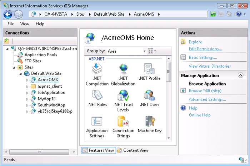Expand the AcmeOMS tree node
Screen dimensions: 250x166
click(27, 80)
